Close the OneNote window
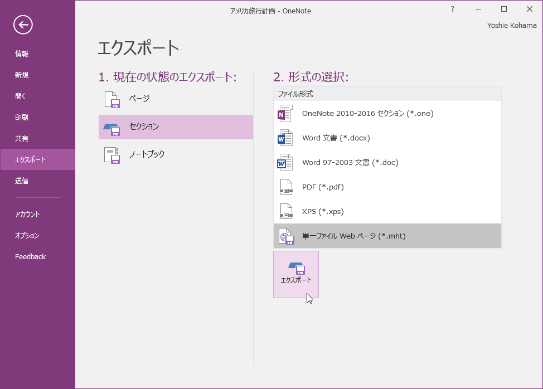543x389 pixels. click(x=530, y=9)
